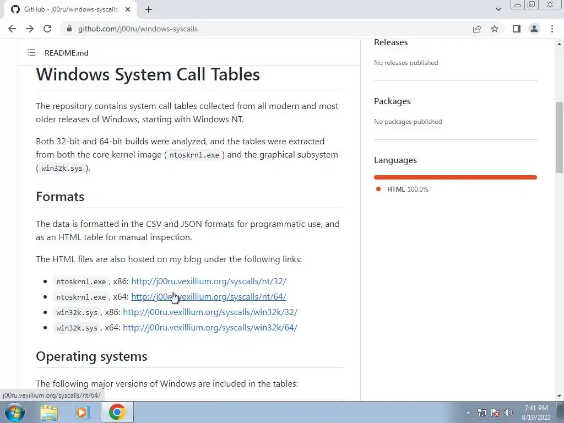Click the Operating systems section heading

point(92,356)
